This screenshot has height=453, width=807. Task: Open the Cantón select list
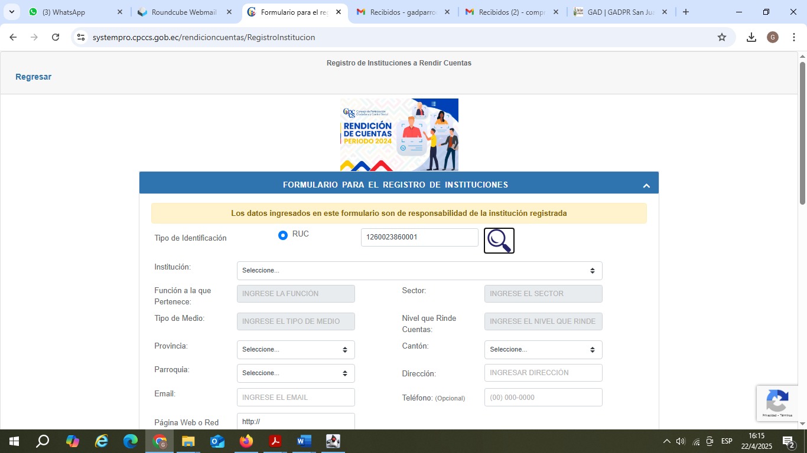coord(543,350)
